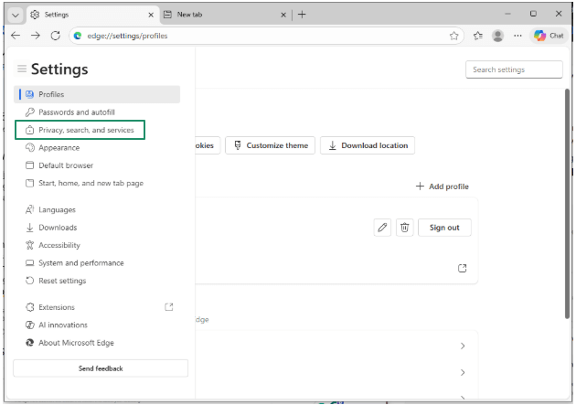Open Reset settings page
The width and height of the screenshot is (576, 405).
click(97, 281)
